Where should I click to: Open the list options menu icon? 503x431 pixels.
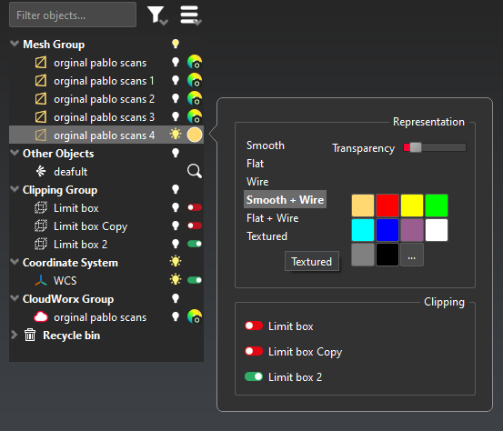(x=190, y=15)
